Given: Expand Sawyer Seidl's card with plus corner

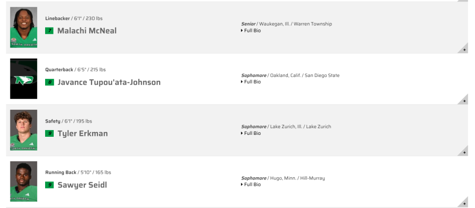Looking at the screenshot, I should (x=464, y=203).
